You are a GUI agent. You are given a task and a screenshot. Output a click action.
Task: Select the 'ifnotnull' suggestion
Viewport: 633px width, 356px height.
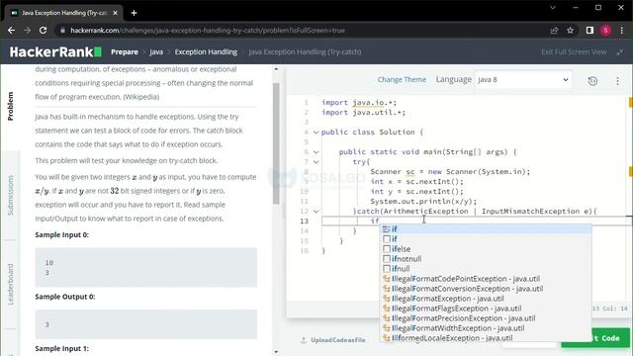[486, 259]
